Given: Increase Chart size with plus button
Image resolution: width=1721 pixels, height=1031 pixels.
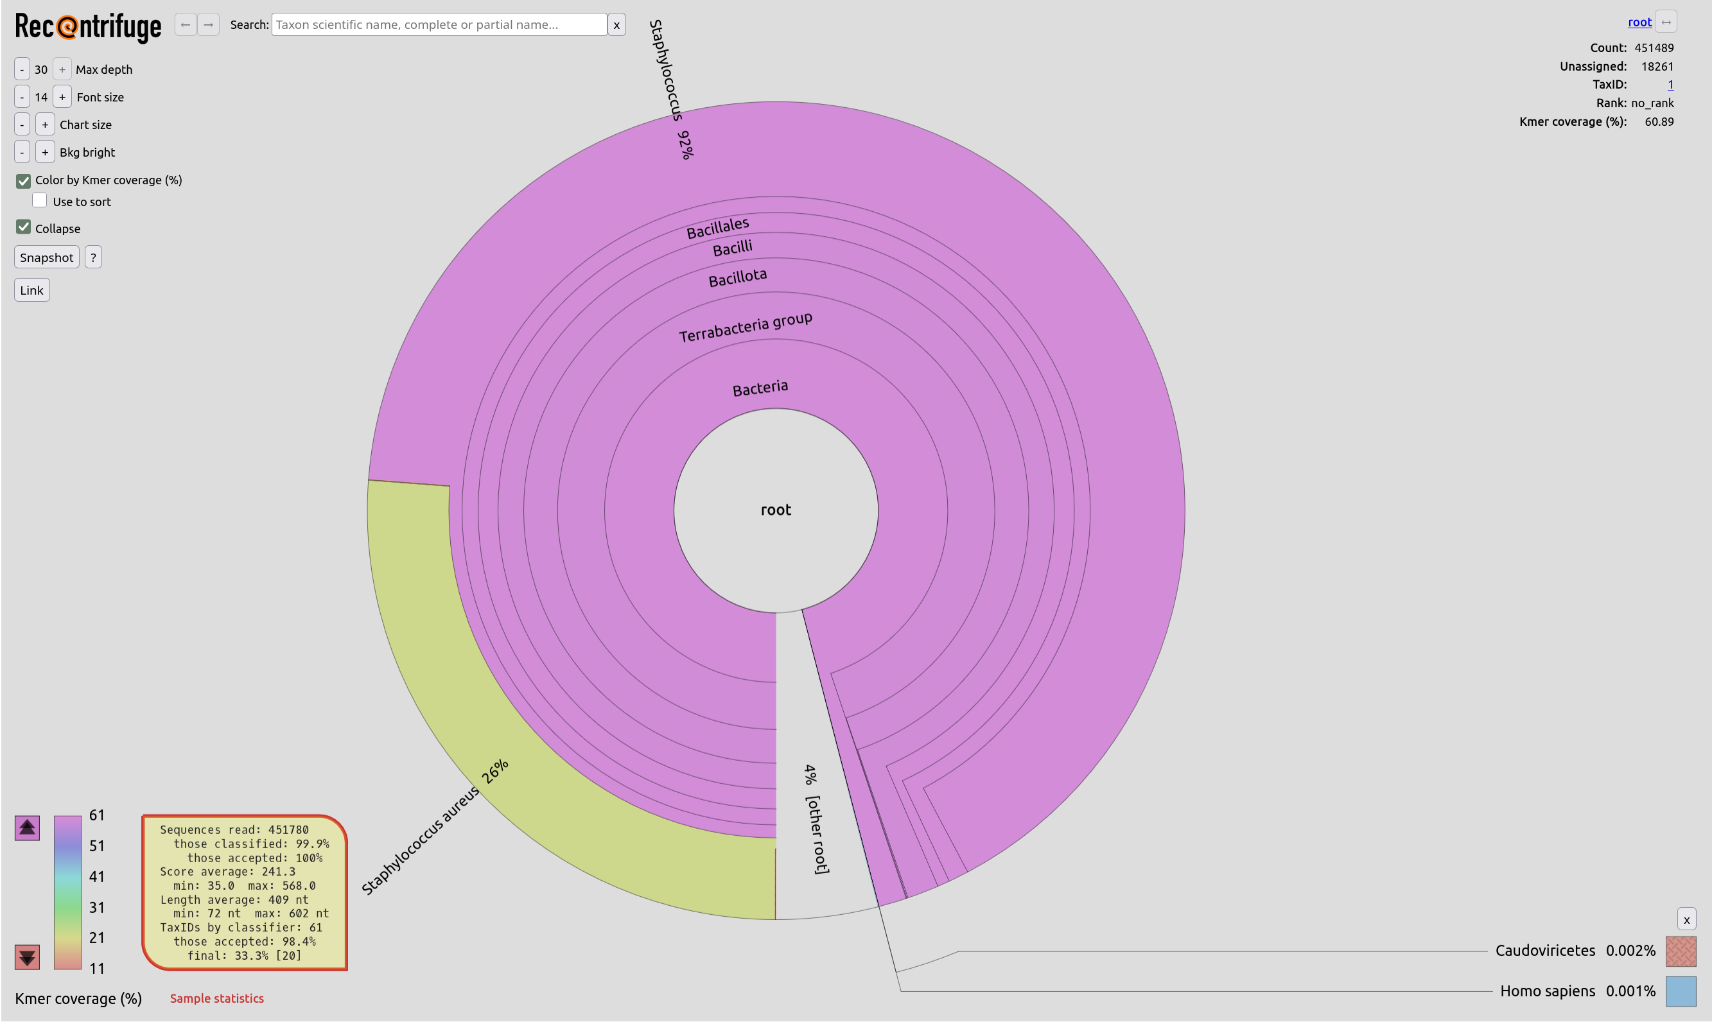Looking at the screenshot, I should coord(45,125).
